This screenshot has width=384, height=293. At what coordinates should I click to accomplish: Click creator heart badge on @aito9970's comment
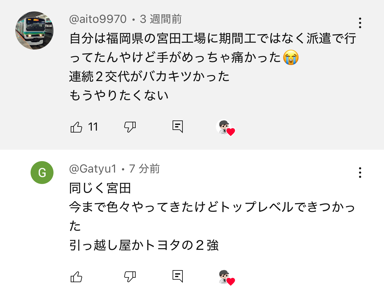[225, 128]
